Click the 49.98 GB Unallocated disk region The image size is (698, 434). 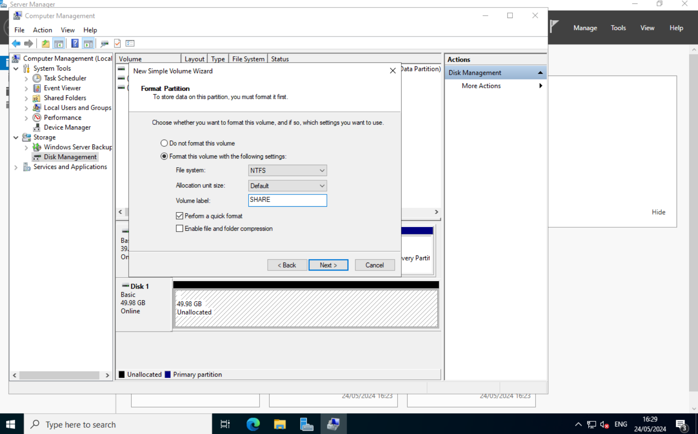click(306, 308)
